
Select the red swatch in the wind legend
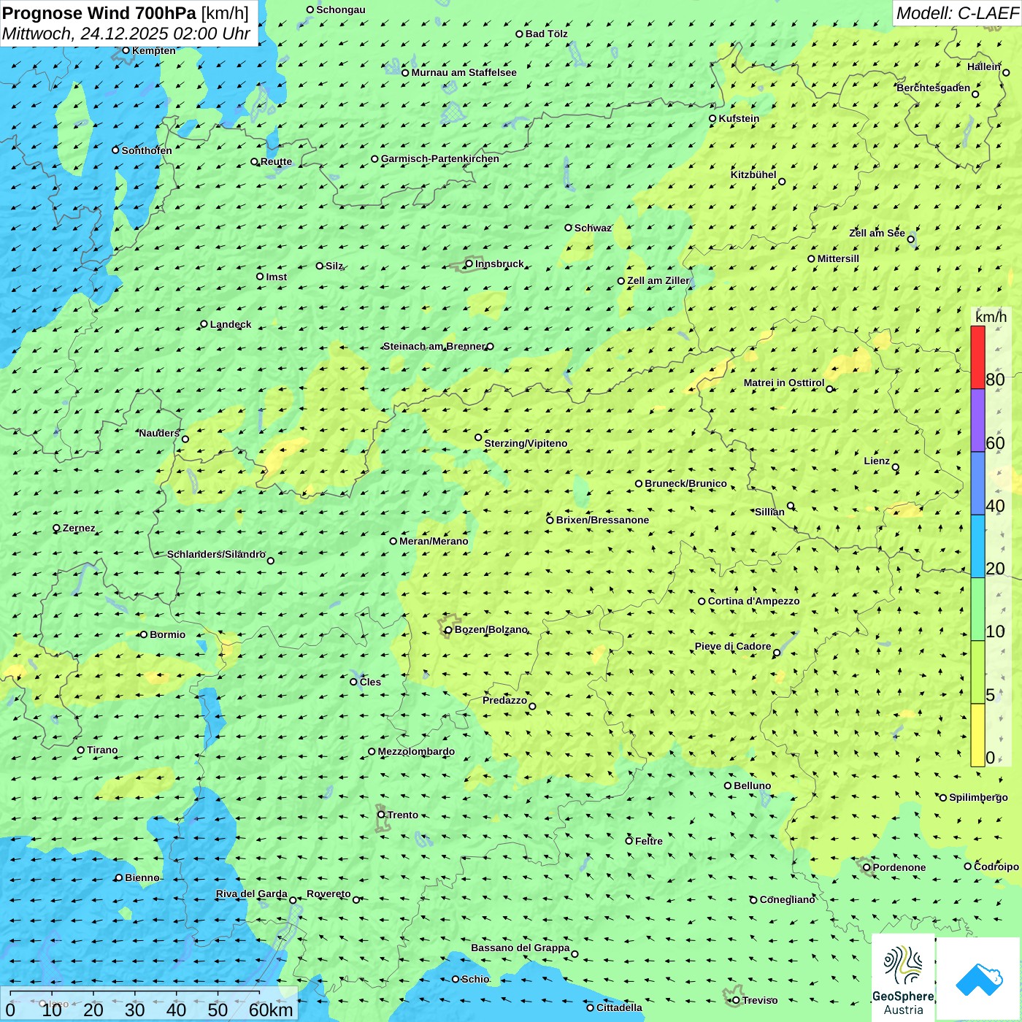coord(977,357)
